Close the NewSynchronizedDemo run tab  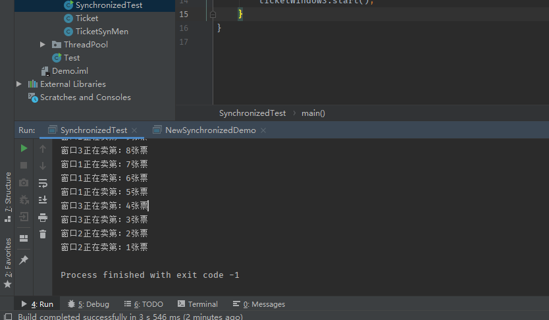click(x=263, y=130)
